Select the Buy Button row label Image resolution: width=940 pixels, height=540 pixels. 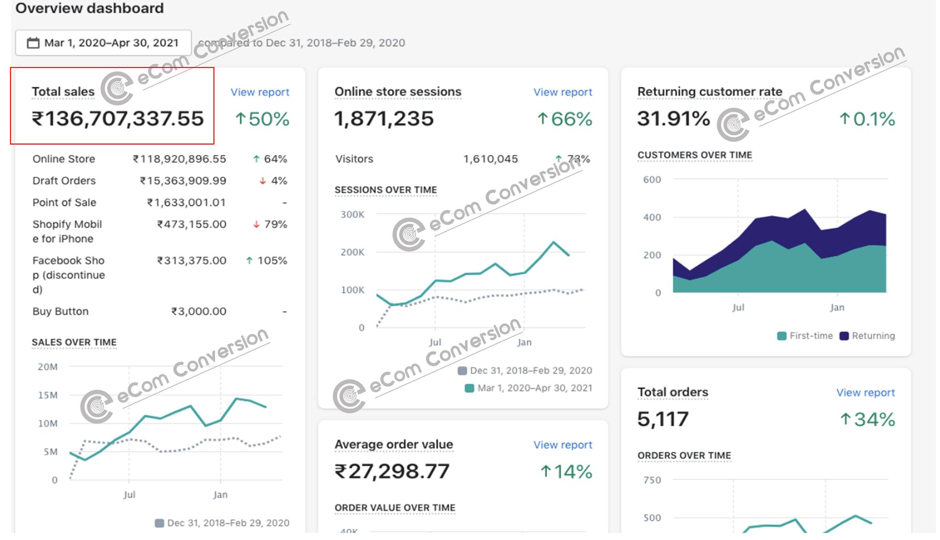pyautogui.click(x=61, y=312)
